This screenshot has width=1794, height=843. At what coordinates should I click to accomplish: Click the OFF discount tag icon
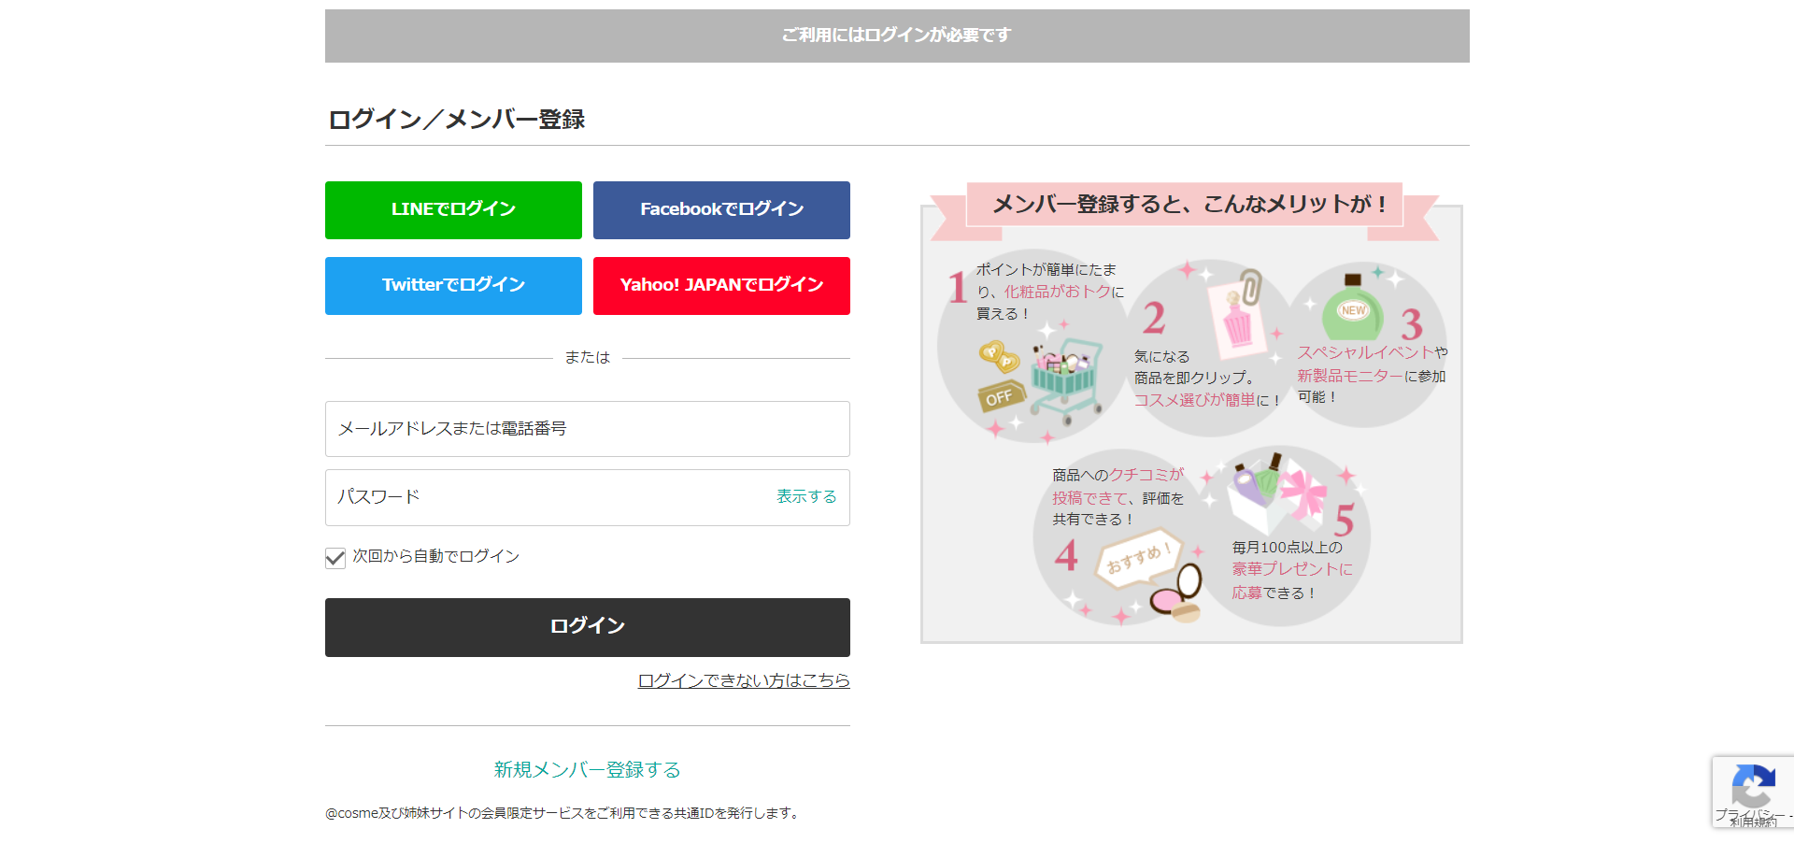(x=1000, y=397)
